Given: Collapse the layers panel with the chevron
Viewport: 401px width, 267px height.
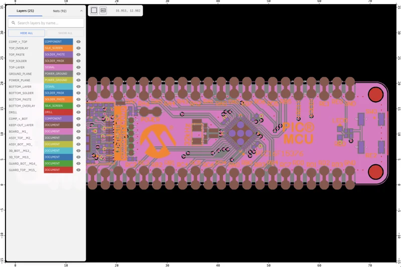Looking at the screenshot, I should (x=81, y=11).
